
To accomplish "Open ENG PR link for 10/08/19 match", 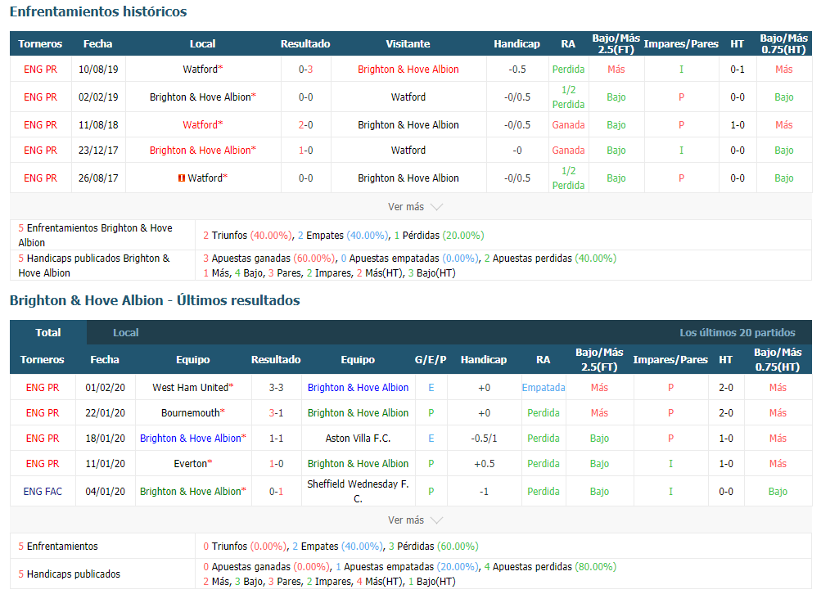I will tap(40, 69).
